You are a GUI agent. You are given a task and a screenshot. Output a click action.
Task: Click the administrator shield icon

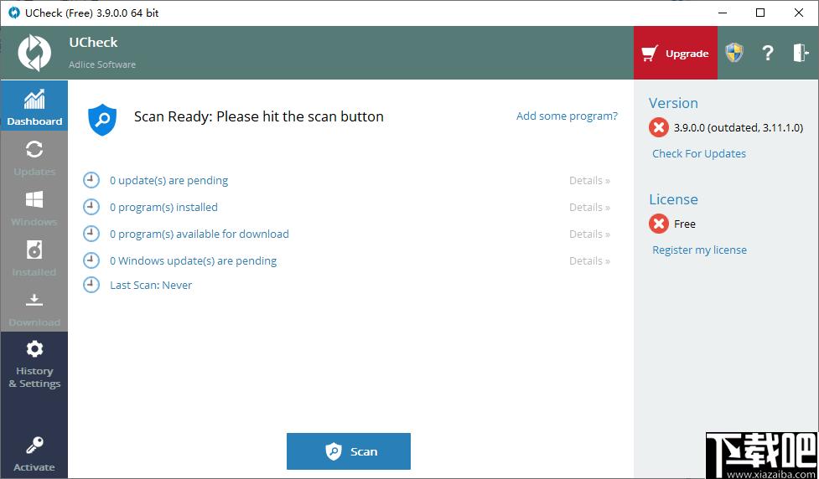pos(734,53)
